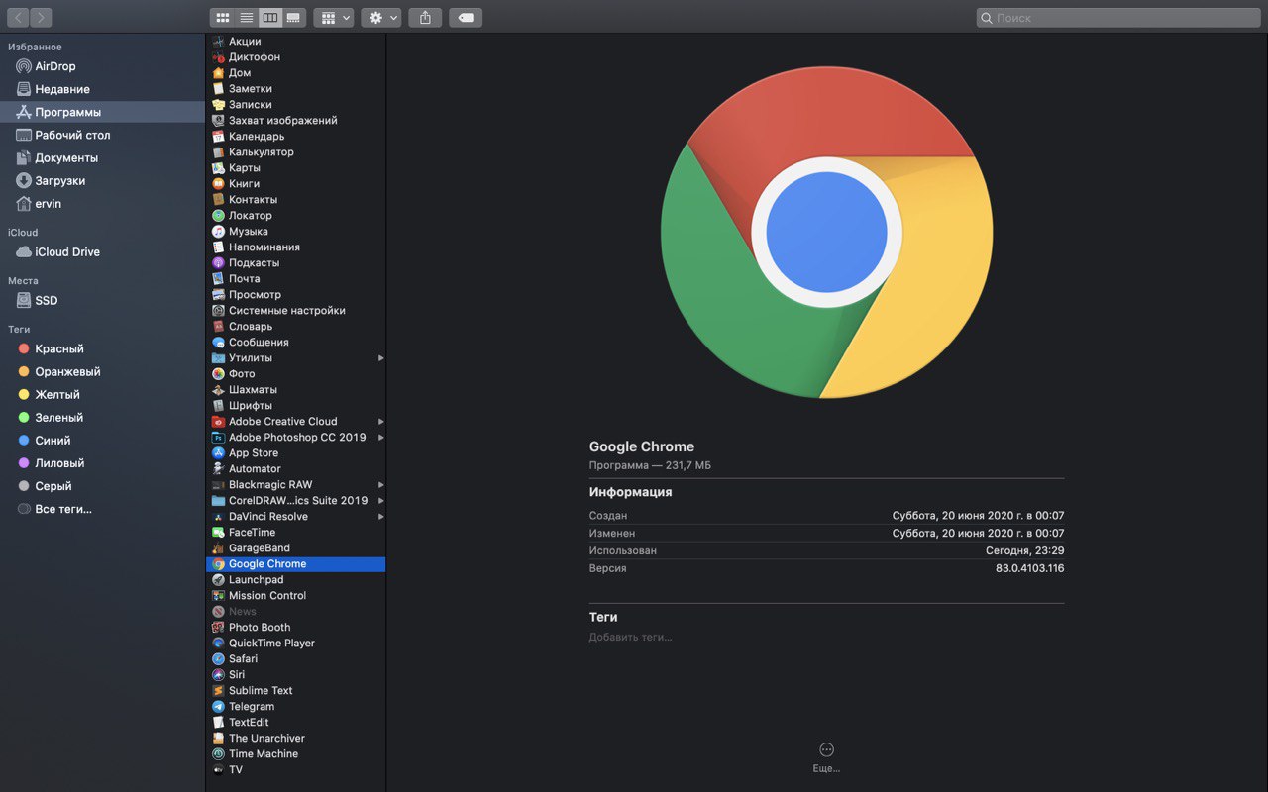Expand the DaVinci Resolve folder arrow
The image size is (1268, 792).
click(x=380, y=516)
